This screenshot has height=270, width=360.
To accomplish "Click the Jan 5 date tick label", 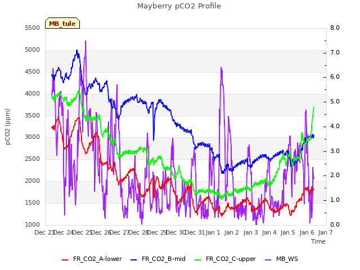I will (x=287, y=232).
